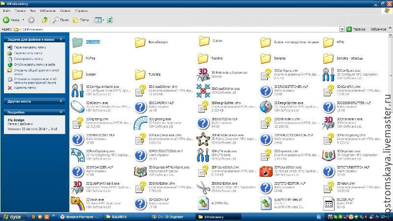Collapse the Details panel
Screen dimensions: 393x221
tap(61, 112)
